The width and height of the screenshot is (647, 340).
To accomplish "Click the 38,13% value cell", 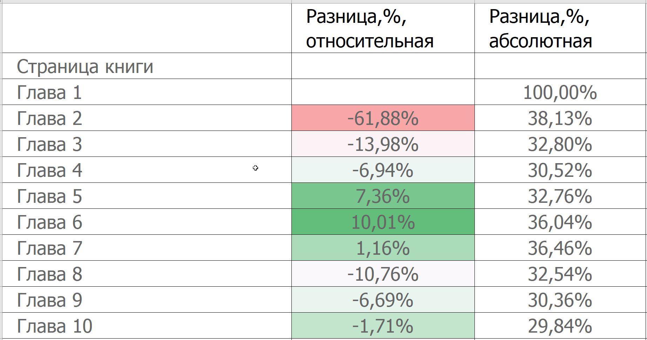I will [560, 118].
